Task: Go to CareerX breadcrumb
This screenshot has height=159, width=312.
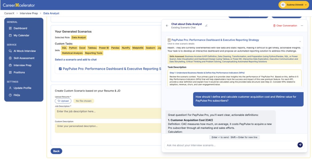Action: (x=9, y=13)
